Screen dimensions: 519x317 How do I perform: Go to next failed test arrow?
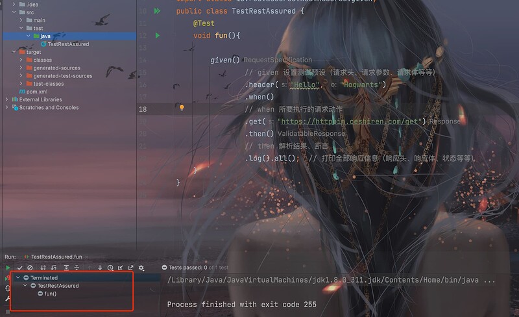[100, 268]
